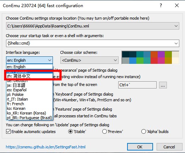Choose the 'Alpha' builds radio button
The width and height of the screenshot is (185, 153).
143,132
